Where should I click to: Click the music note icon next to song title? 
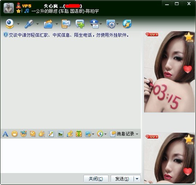coord(26,11)
